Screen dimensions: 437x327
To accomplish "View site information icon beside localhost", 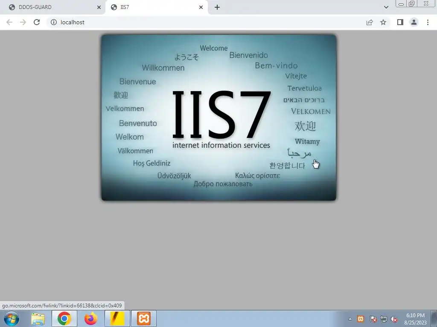I will [x=54, y=22].
